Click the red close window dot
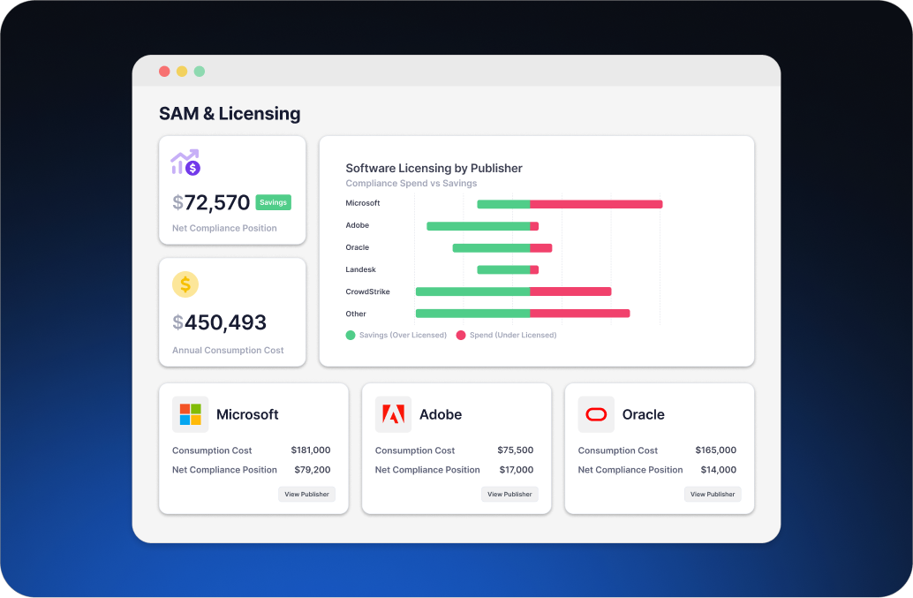Screen dimensions: 913x598 coord(164,71)
